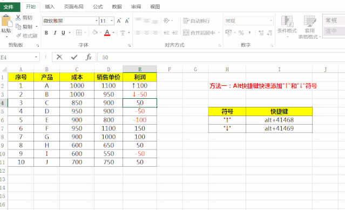The image size is (345, 210).
Task: Click the text orientation icon
Action: [x=166, y=21]
